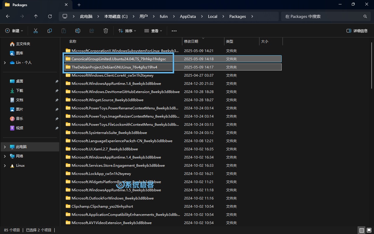Click the Delete trash icon
The width and height of the screenshot is (374, 234).
(106, 31)
